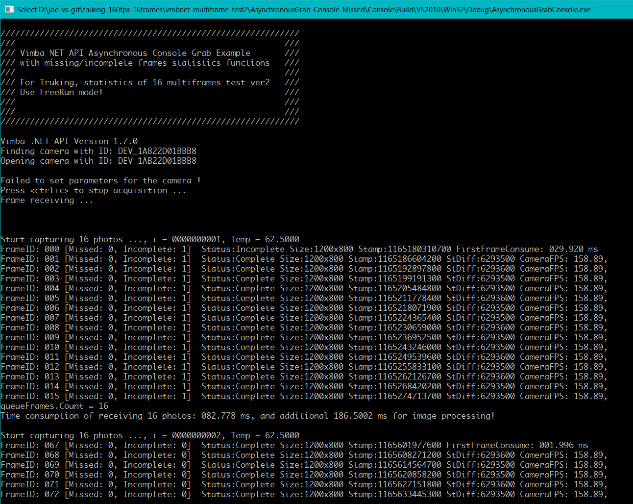
Task: Click the 'Vimba NET API Asynchronous Console Grab Example' line
Action: [135, 53]
